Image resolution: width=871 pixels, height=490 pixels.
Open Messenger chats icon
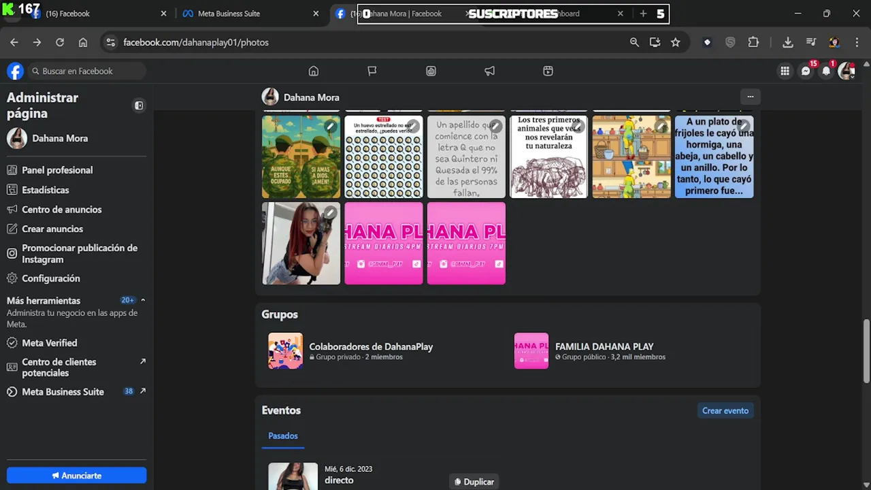[x=806, y=71]
